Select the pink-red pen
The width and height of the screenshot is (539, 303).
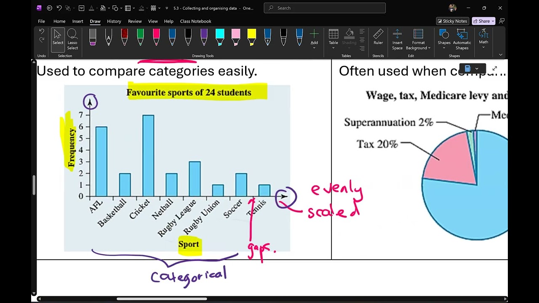pos(156,37)
